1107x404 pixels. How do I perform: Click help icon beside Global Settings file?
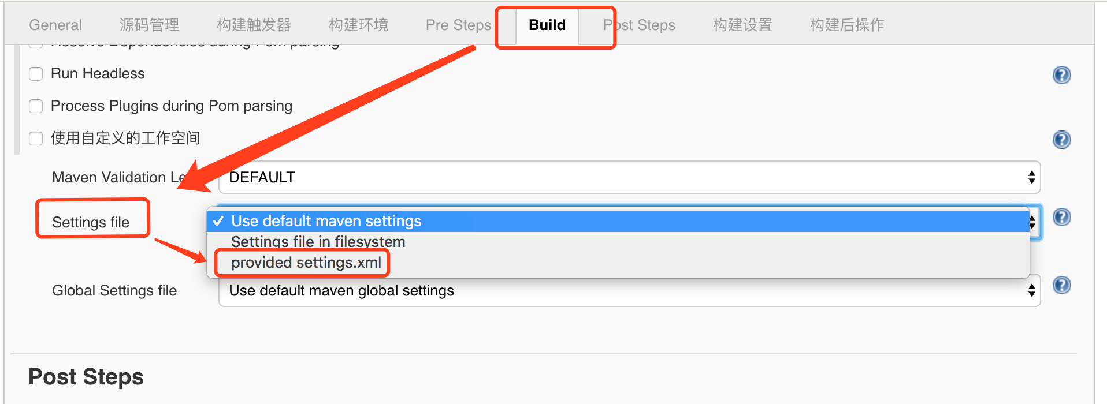point(1062,285)
